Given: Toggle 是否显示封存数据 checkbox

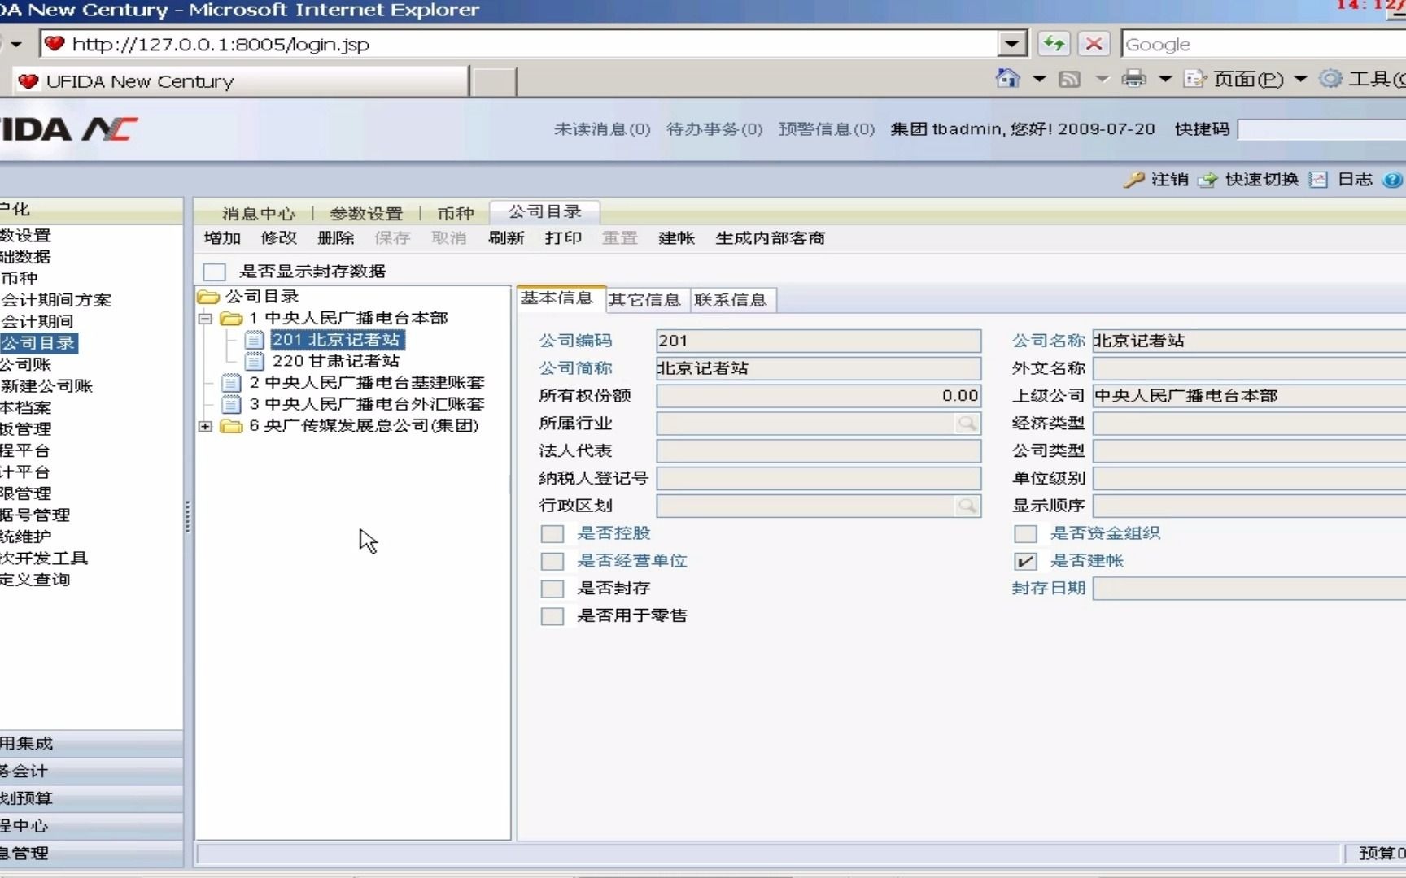Looking at the screenshot, I should [x=214, y=272].
